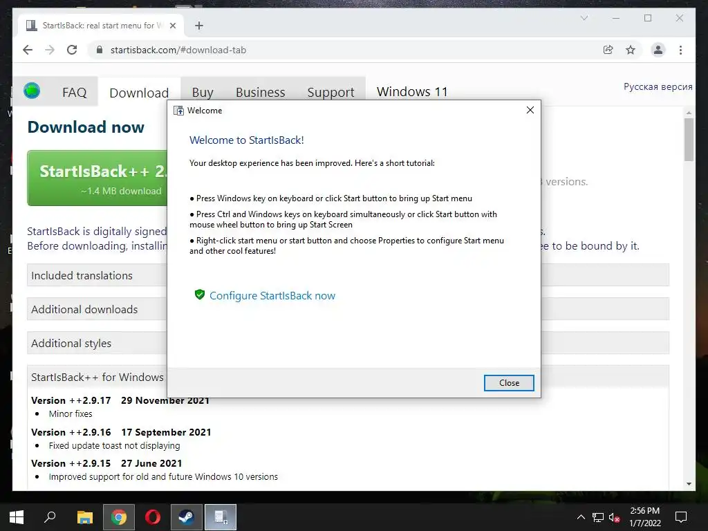Viewport: 708px width, 531px height.
Task: Click the page scrollbar thumb
Action: [x=689, y=140]
